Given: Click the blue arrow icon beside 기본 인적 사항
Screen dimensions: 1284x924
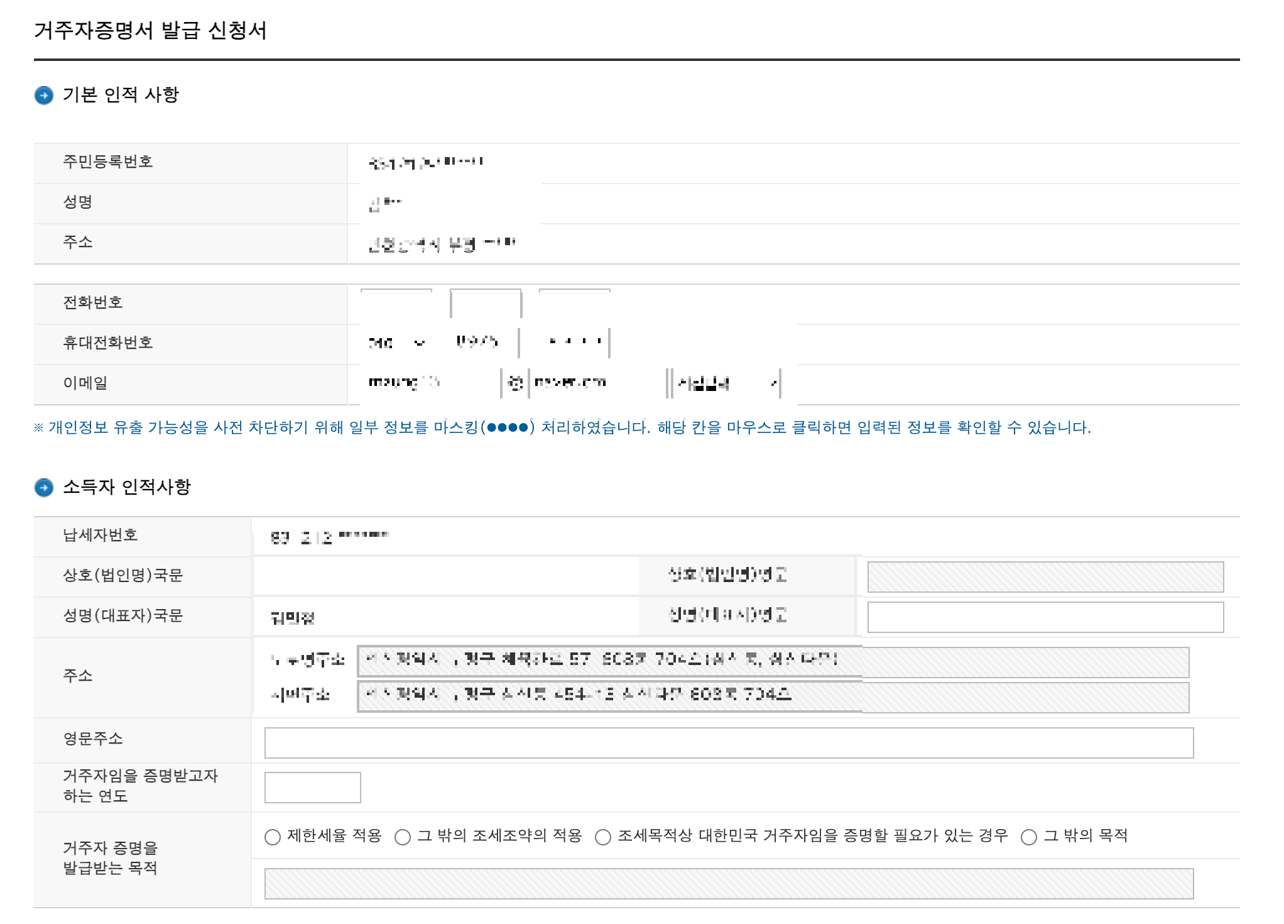Looking at the screenshot, I should pos(44,96).
